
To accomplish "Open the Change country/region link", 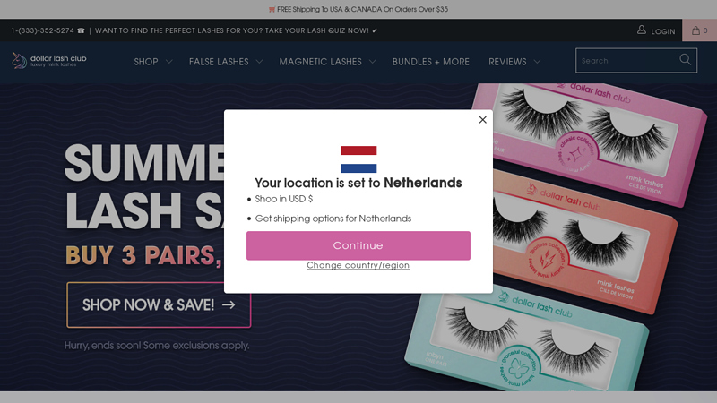I will click(358, 265).
